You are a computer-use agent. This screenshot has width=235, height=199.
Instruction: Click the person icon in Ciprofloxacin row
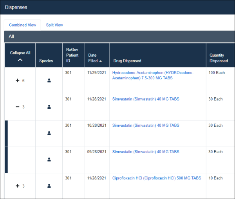[x=49, y=186]
